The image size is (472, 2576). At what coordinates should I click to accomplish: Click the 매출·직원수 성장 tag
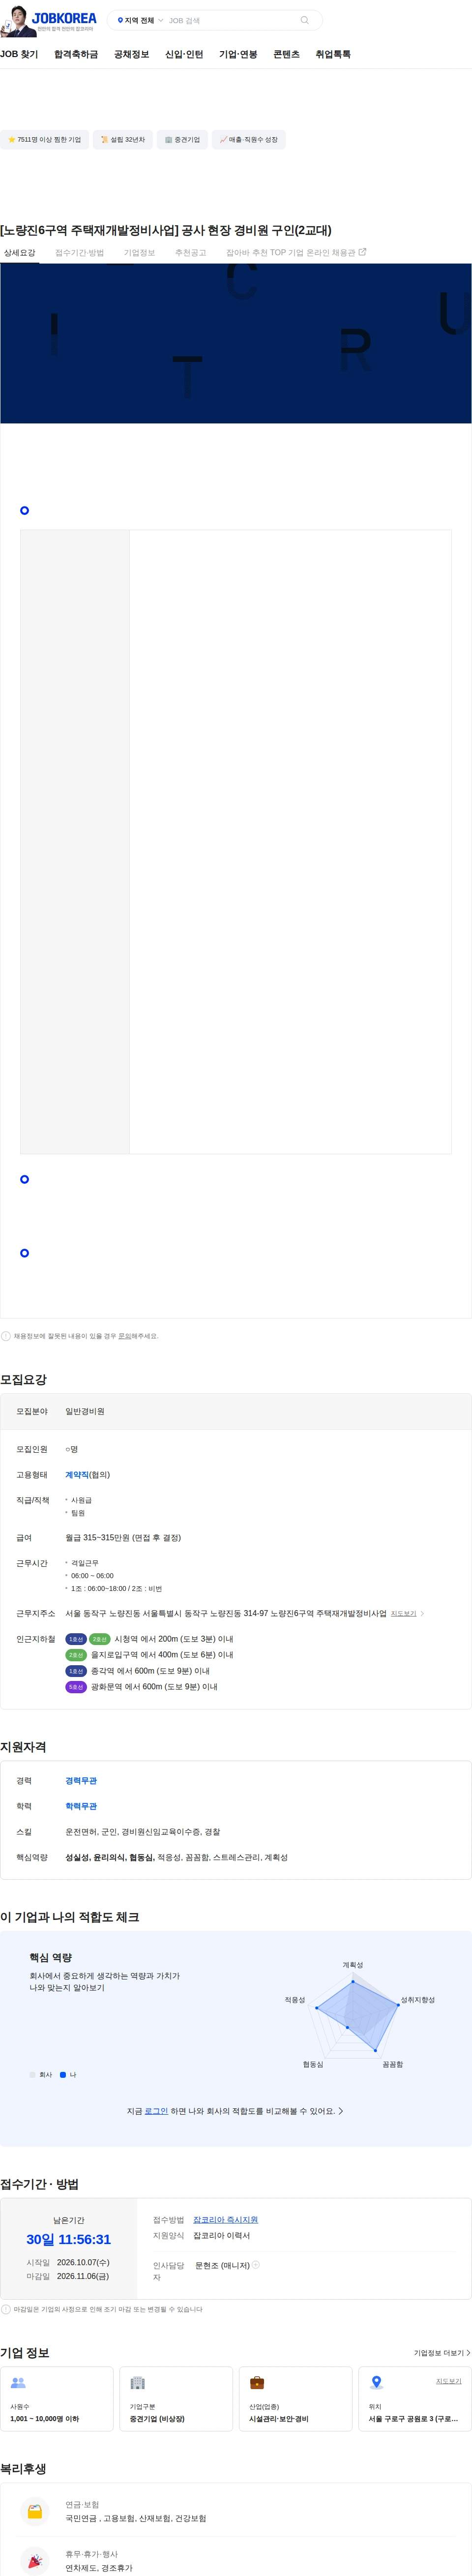point(249,140)
